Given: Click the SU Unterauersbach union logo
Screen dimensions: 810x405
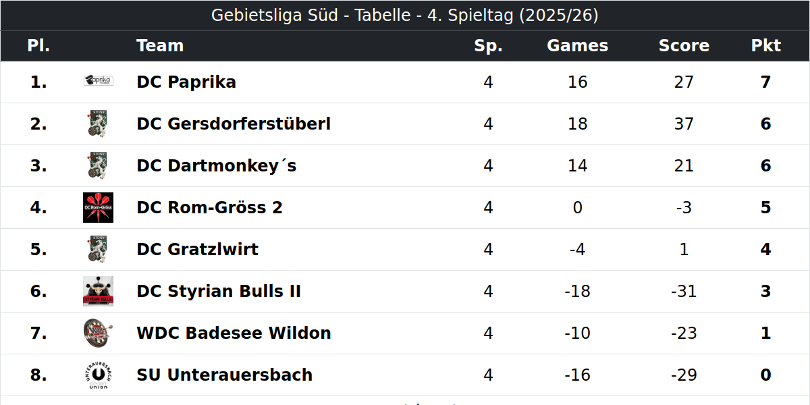Looking at the screenshot, I should 98,375.
